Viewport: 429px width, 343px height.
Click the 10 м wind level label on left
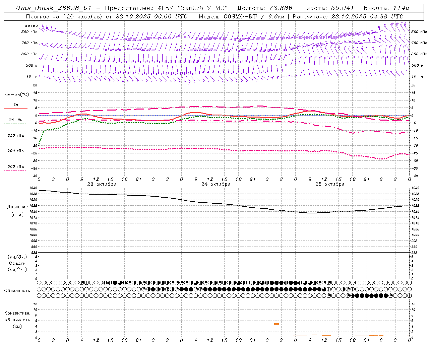coord(32,76)
